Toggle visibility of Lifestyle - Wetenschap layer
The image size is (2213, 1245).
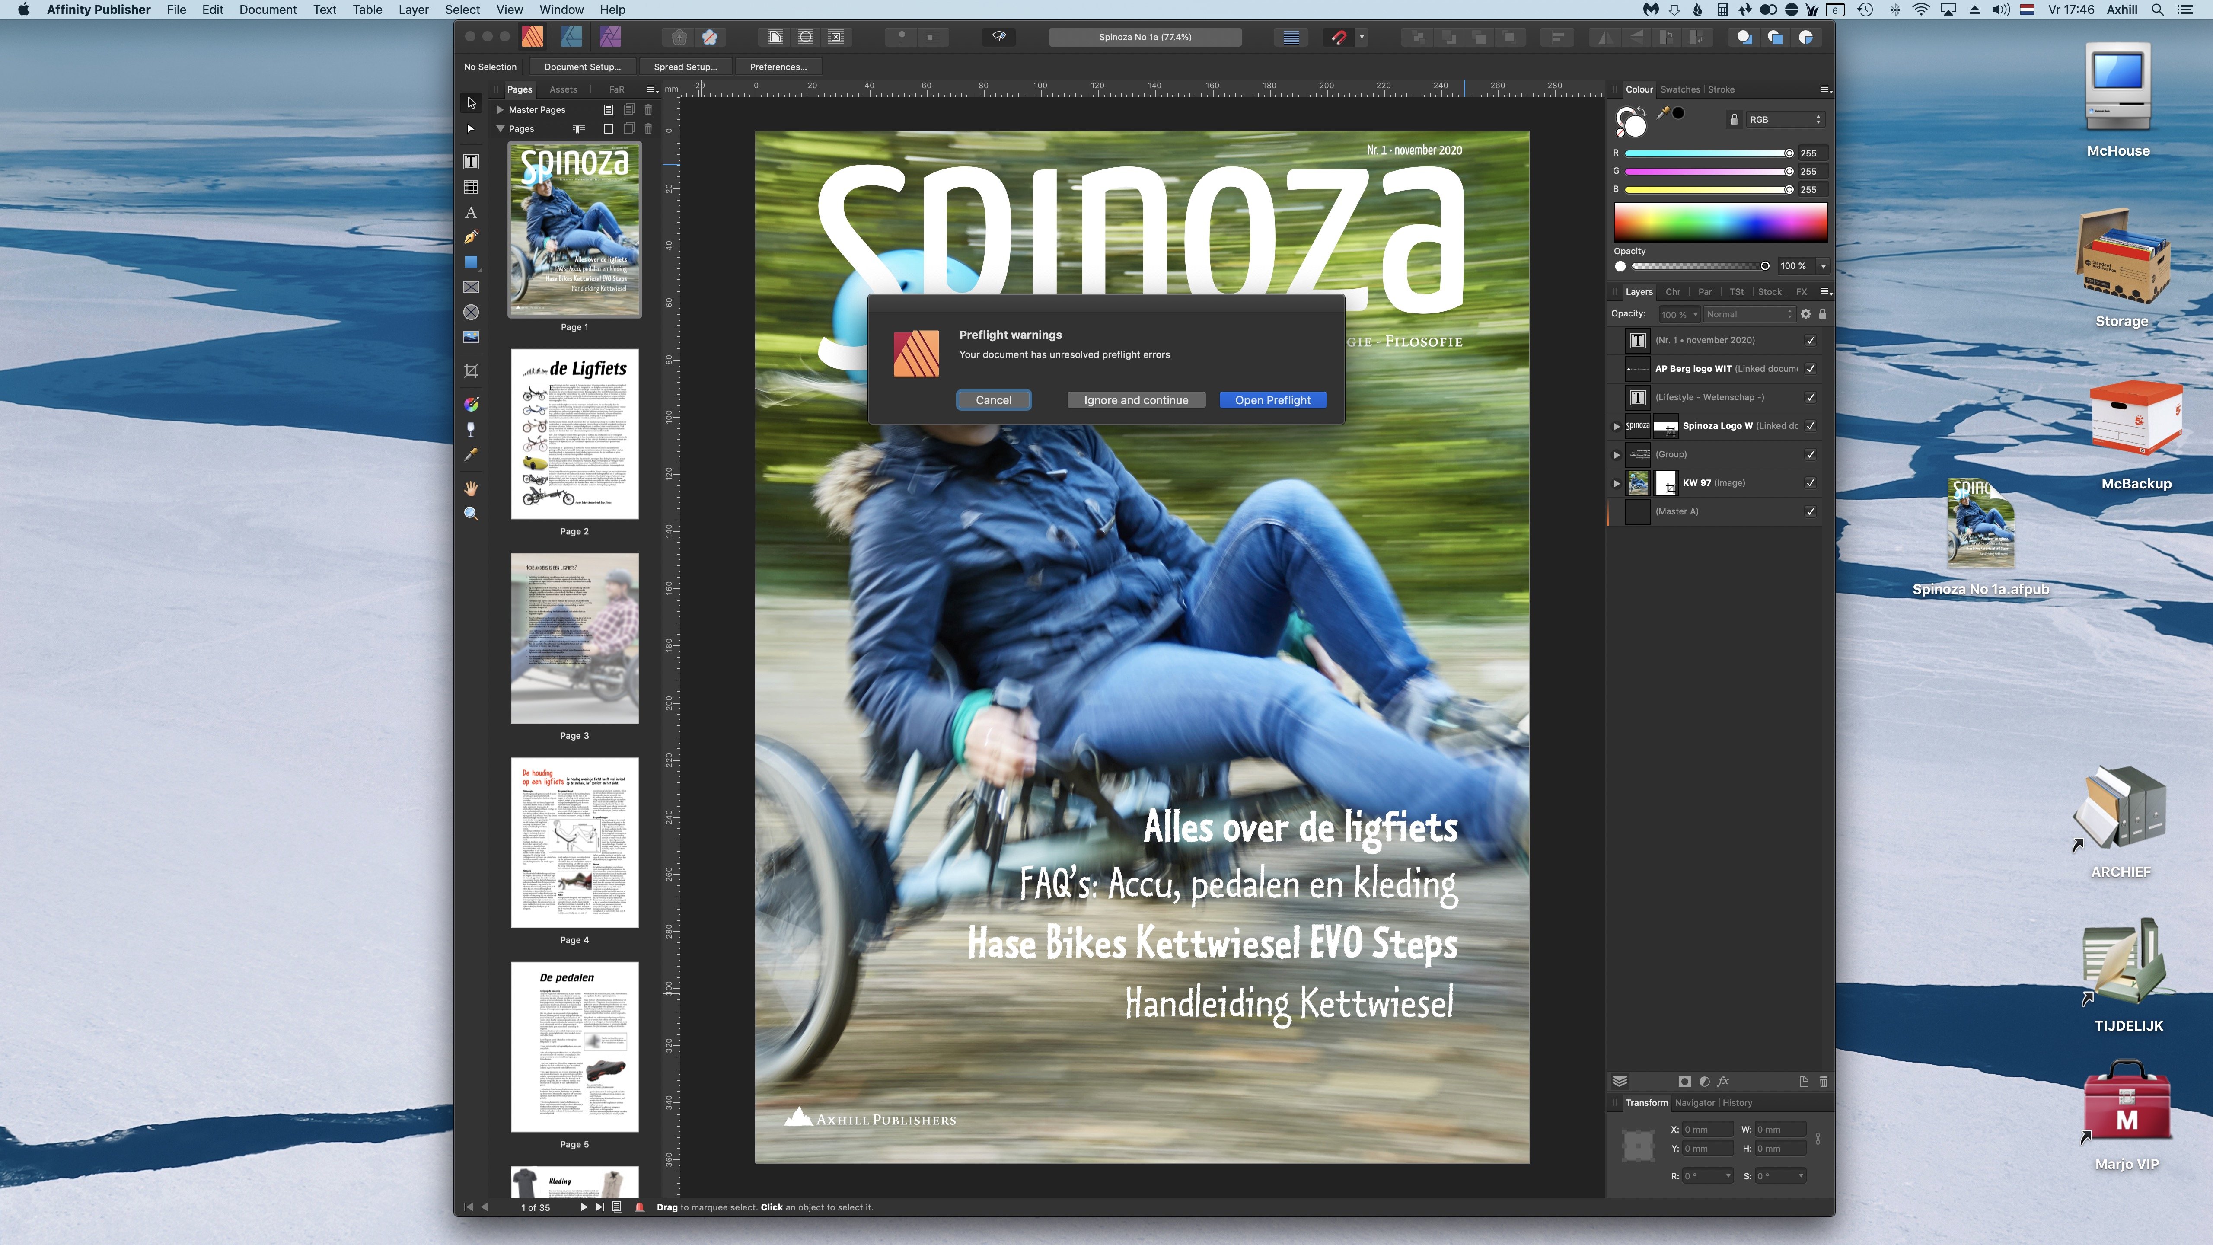(1810, 397)
